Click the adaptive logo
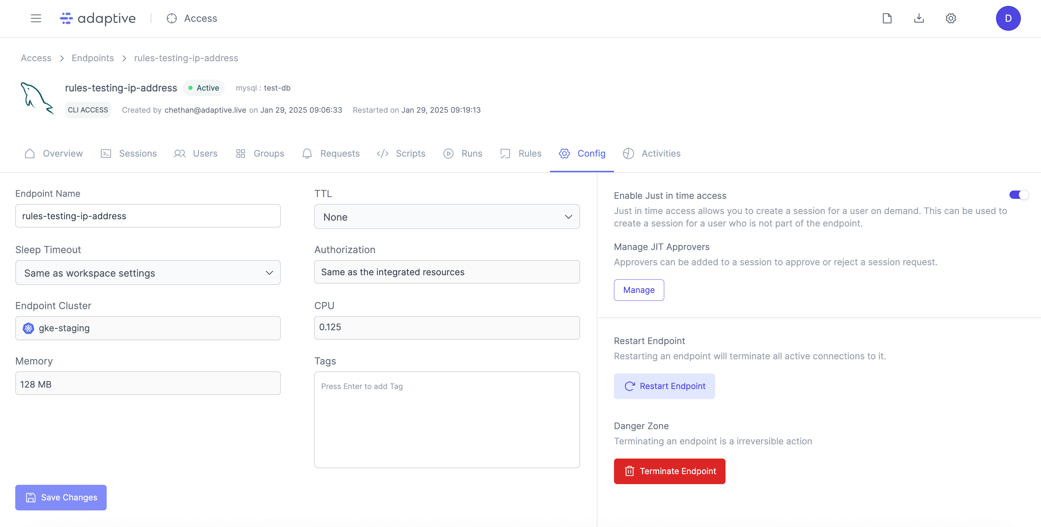The image size is (1041, 527). point(98,18)
